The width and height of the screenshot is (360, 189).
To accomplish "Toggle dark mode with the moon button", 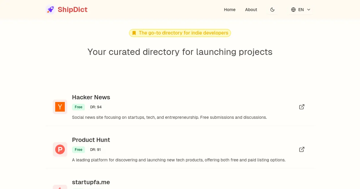I will [272, 10].
